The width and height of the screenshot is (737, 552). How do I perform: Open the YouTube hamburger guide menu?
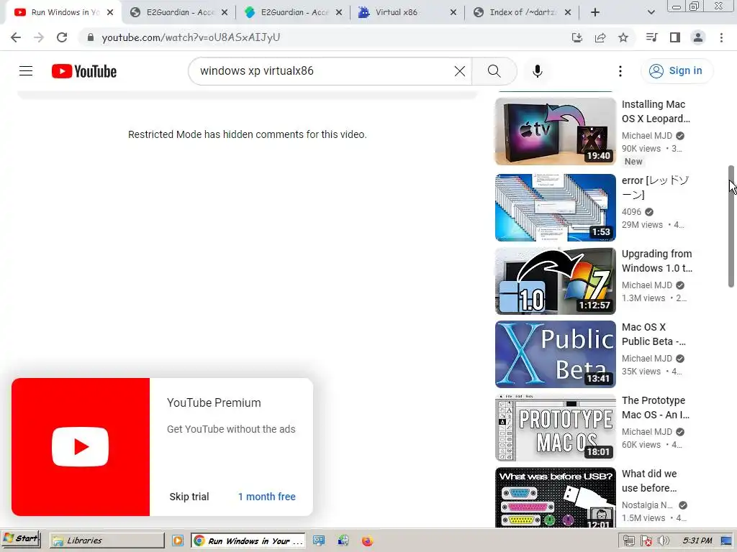click(x=26, y=71)
